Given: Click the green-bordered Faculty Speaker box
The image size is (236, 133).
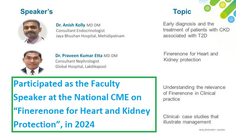Looking at the screenshot, I should click(84, 104).
